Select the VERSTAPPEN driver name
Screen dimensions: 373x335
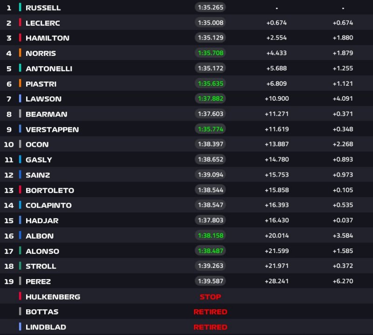coord(52,130)
